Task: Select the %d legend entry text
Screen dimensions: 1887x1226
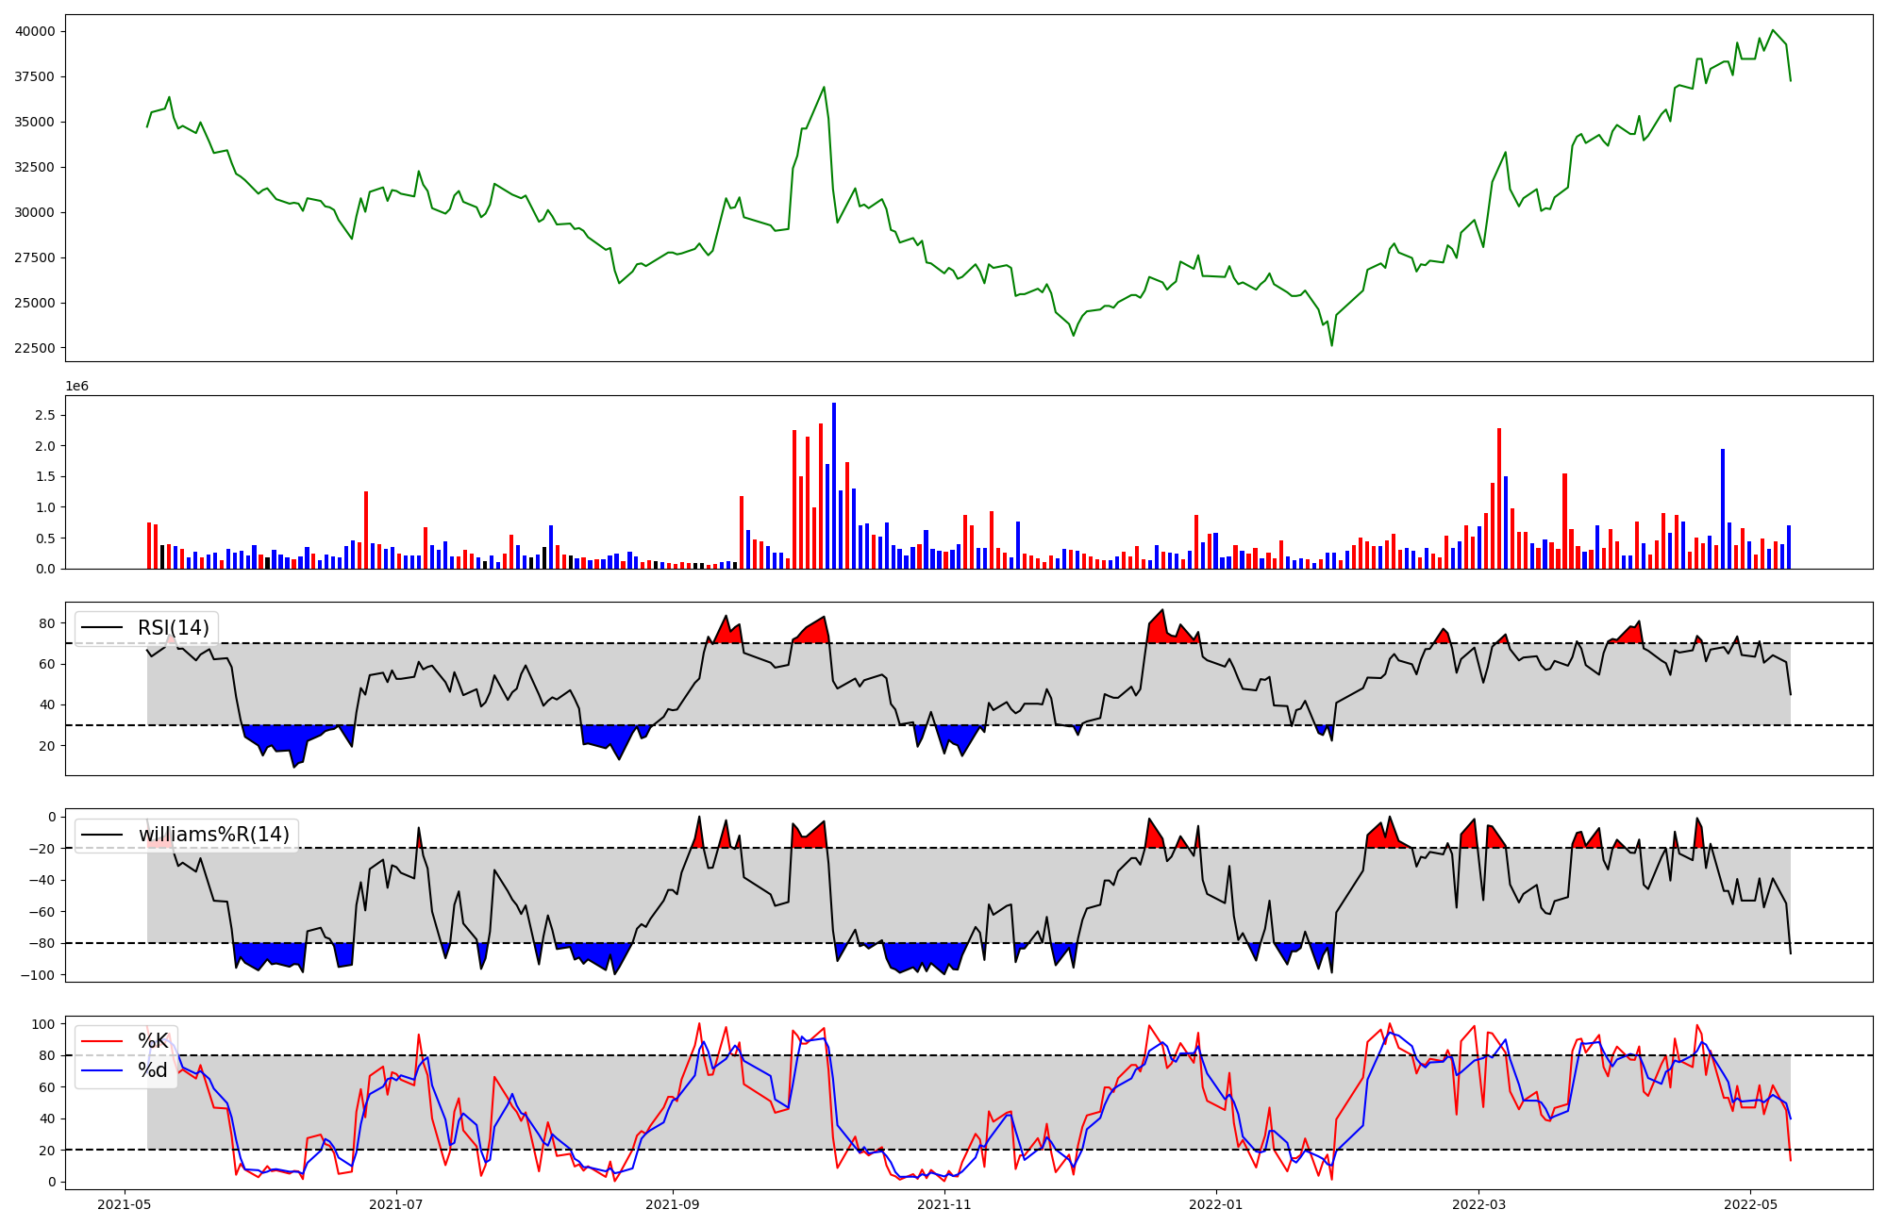Action: tap(153, 1070)
